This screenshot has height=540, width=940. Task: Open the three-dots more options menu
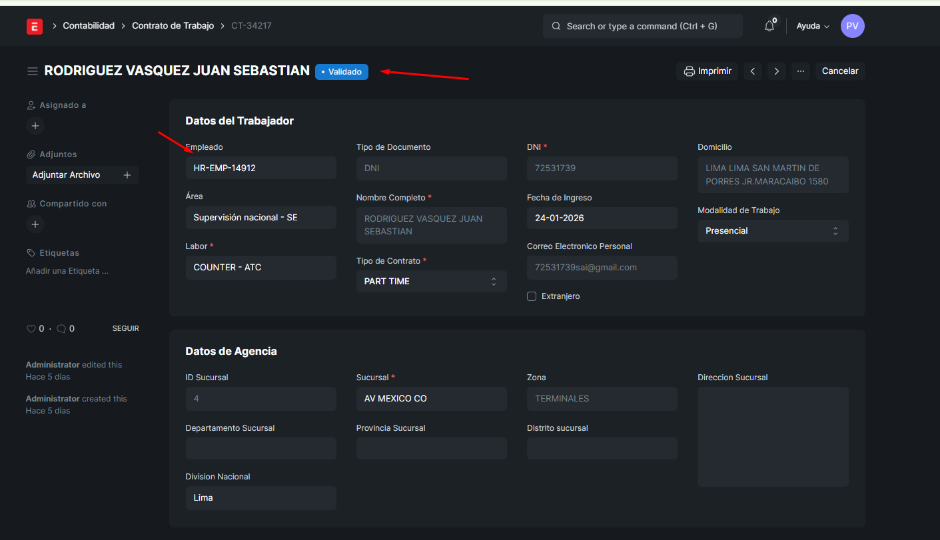[x=801, y=71]
